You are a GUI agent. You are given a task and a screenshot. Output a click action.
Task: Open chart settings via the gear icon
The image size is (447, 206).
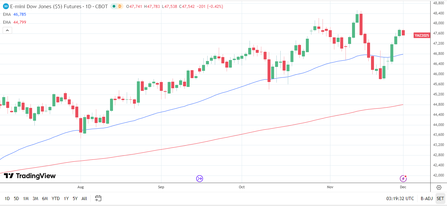[439, 187]
